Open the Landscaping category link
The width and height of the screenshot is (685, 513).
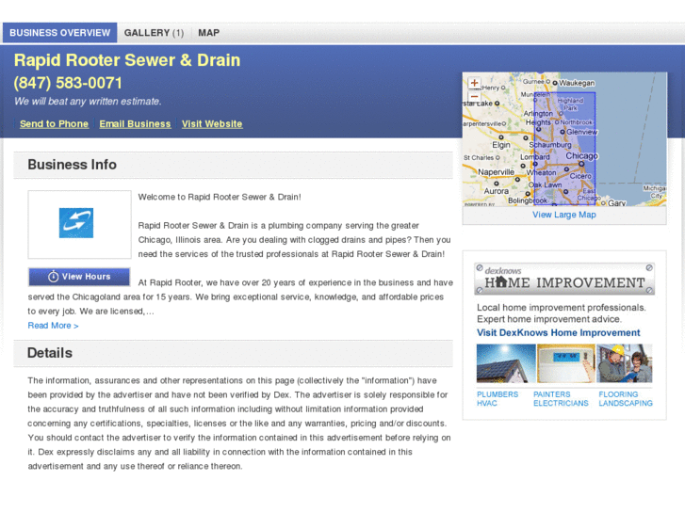626,403
